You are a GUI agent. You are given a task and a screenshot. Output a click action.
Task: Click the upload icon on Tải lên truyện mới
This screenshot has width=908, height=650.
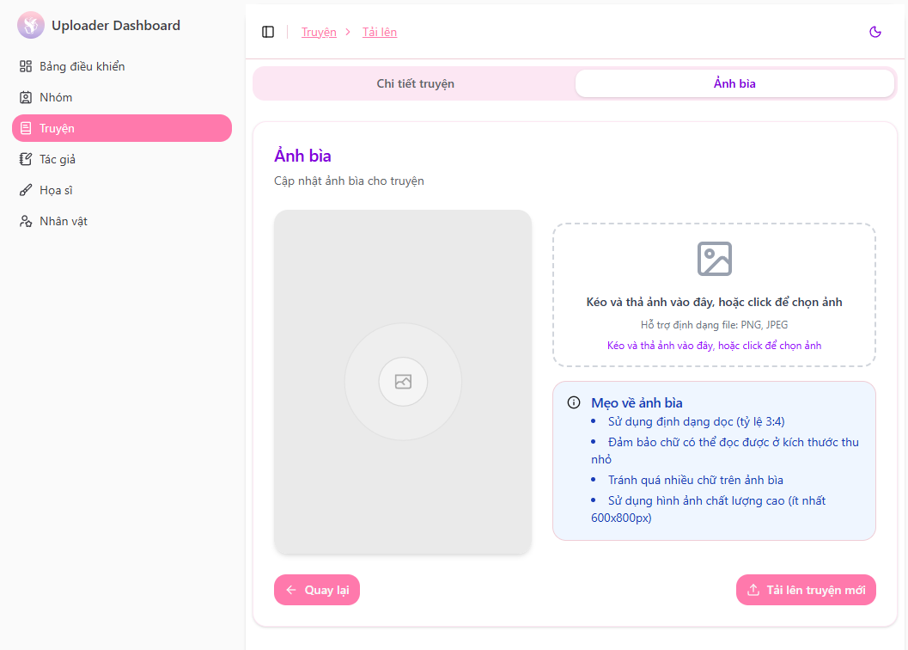(x=753, y=590)
